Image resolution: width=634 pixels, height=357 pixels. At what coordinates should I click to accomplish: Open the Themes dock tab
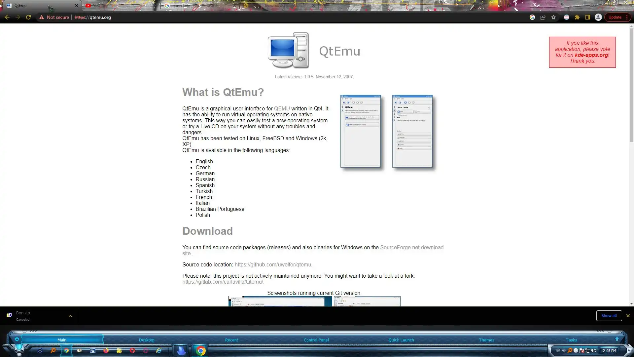tap(486, 340)
